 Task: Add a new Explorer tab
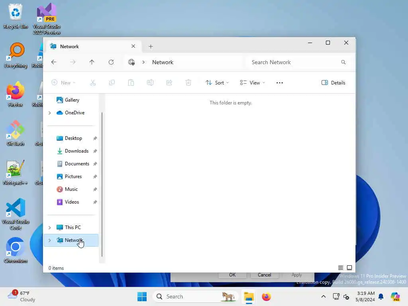click(151, 47)
